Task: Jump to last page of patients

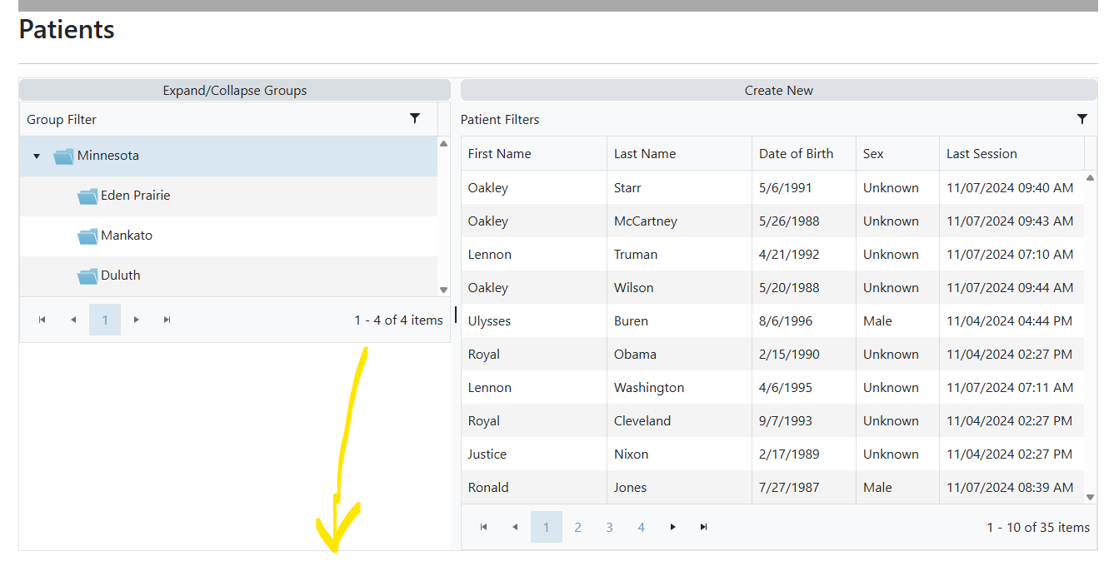Action: 704,527
